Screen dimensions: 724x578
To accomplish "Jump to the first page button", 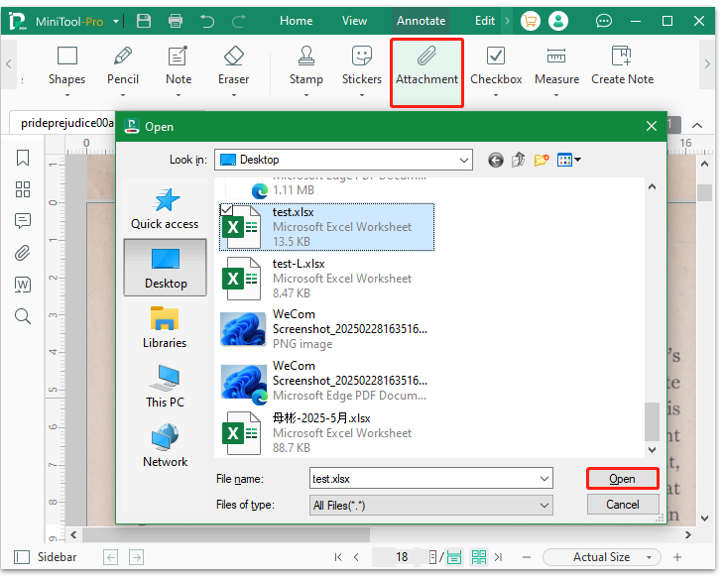I will tap(338, 557).
